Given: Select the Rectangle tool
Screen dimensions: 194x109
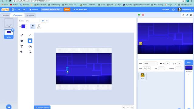Looking at the screenshot, I should tap(30, 41).
